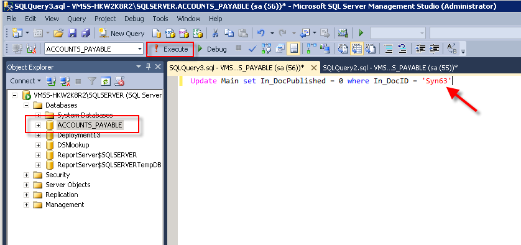Click the Refresh icon in Object Explorer

105,81
